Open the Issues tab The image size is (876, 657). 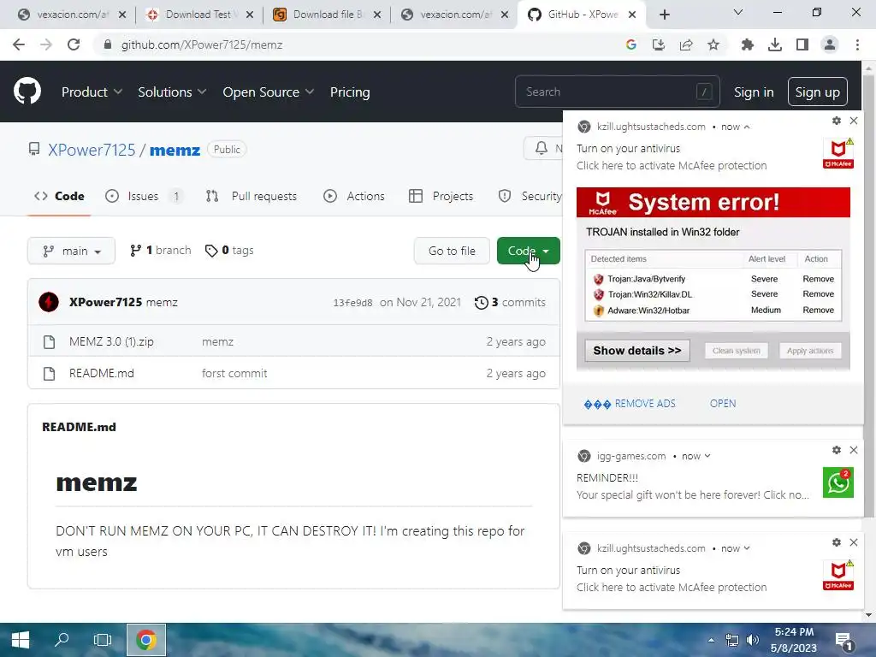click(144, 196)
